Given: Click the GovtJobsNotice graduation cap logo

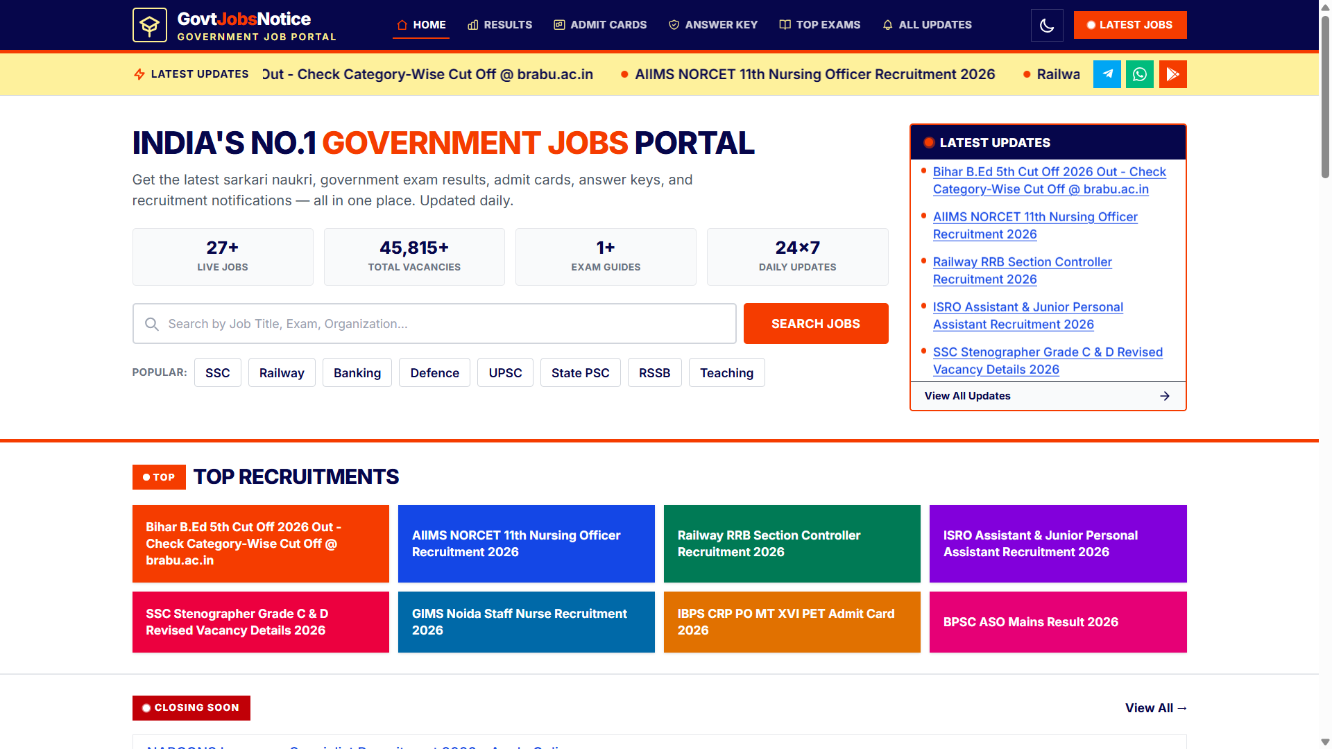Looking at the screenshot, I should pyautogui.click(x=149, y=25).
